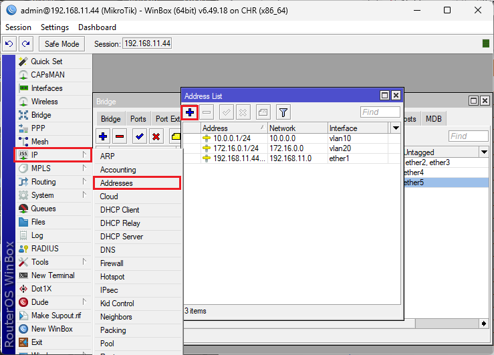Open the filter funnel in Address List

(x=283, y=112)
